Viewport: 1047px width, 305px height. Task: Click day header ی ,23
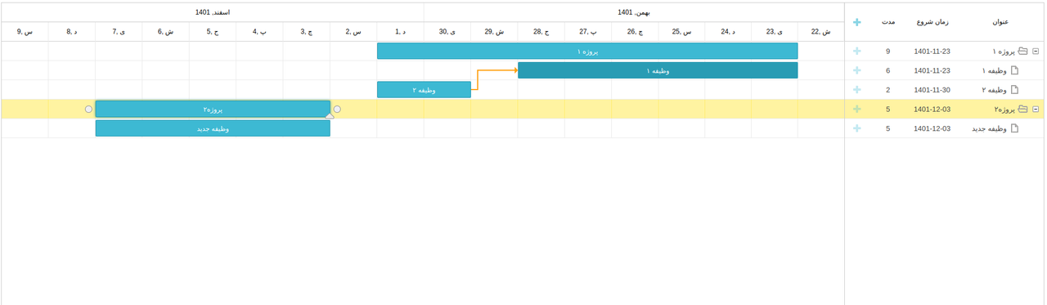[774, 32]
